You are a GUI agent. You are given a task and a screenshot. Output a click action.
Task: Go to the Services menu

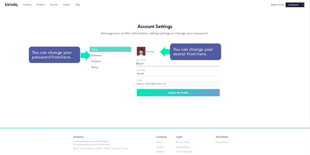point(54,5)
